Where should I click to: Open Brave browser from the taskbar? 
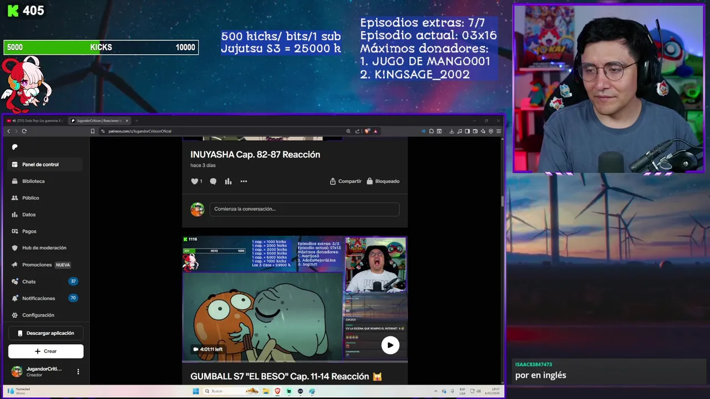(x=277, y=391)
